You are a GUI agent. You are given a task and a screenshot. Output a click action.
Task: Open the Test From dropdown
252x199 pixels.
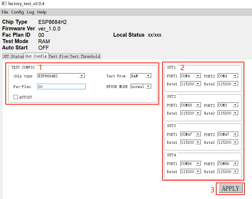click(x=148, y=76)
